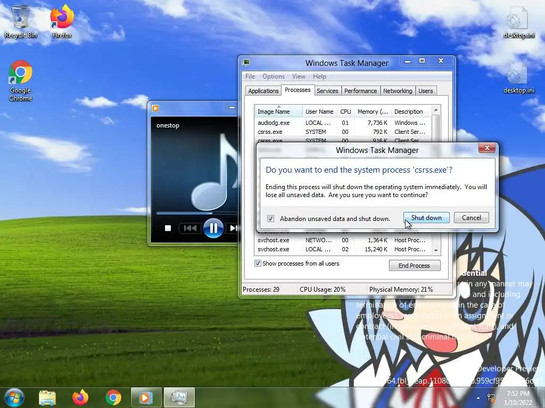Select svchost.exe row using 15,240 K
This screenshot has height=408, width=545.
coord(343,249)
